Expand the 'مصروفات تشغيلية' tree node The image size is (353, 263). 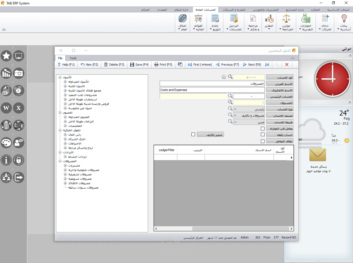[65, 175]
